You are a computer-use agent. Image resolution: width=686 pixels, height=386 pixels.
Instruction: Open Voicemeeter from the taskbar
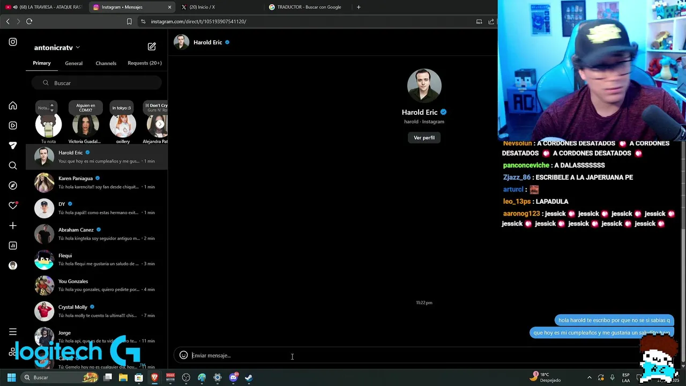(x=170, y=377)
